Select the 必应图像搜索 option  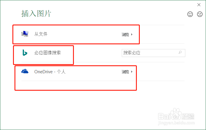(48, 53)
